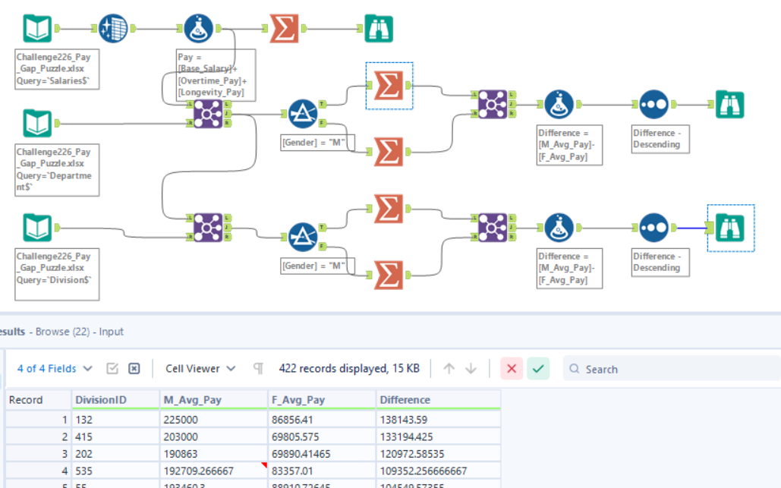Image resolution: width=781 pixels, height=488 pixels.
Task: Select the lower Difference Formula tool
Action: 559,228
